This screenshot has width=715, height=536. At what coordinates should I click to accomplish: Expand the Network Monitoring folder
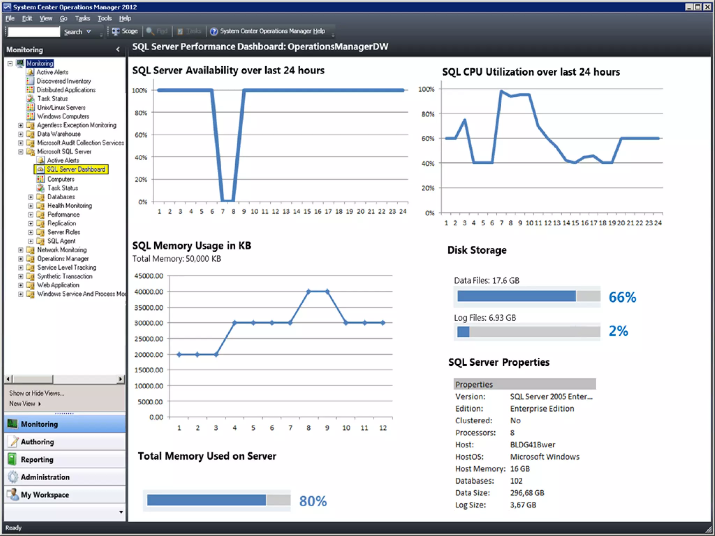click(x=21, y=250)
